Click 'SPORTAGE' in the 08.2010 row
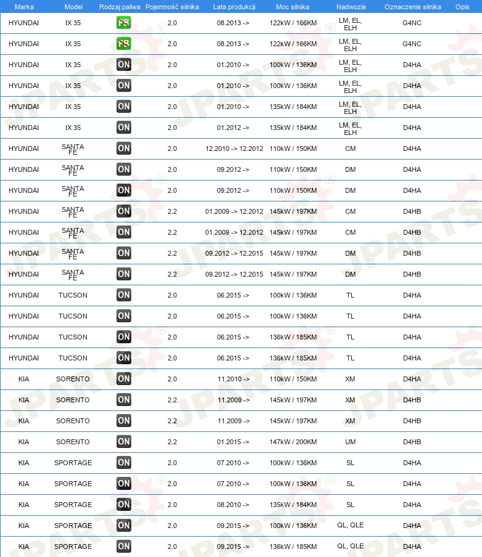This screenshot has height=557, width=482. (73, 505)
